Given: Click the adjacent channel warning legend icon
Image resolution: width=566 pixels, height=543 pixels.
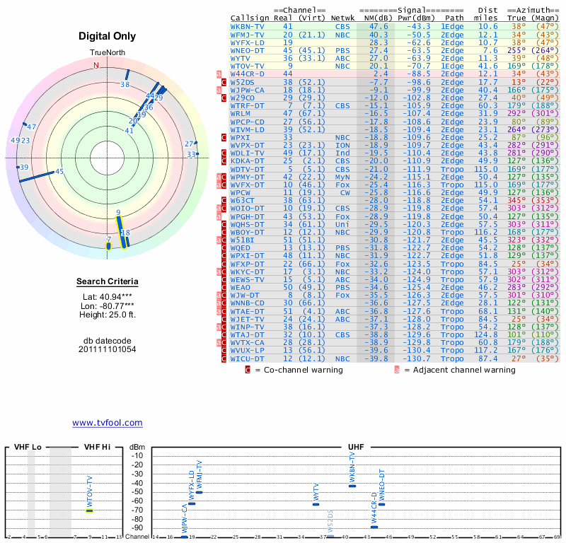Looking at the screenshot, I should tap(397, 369).
